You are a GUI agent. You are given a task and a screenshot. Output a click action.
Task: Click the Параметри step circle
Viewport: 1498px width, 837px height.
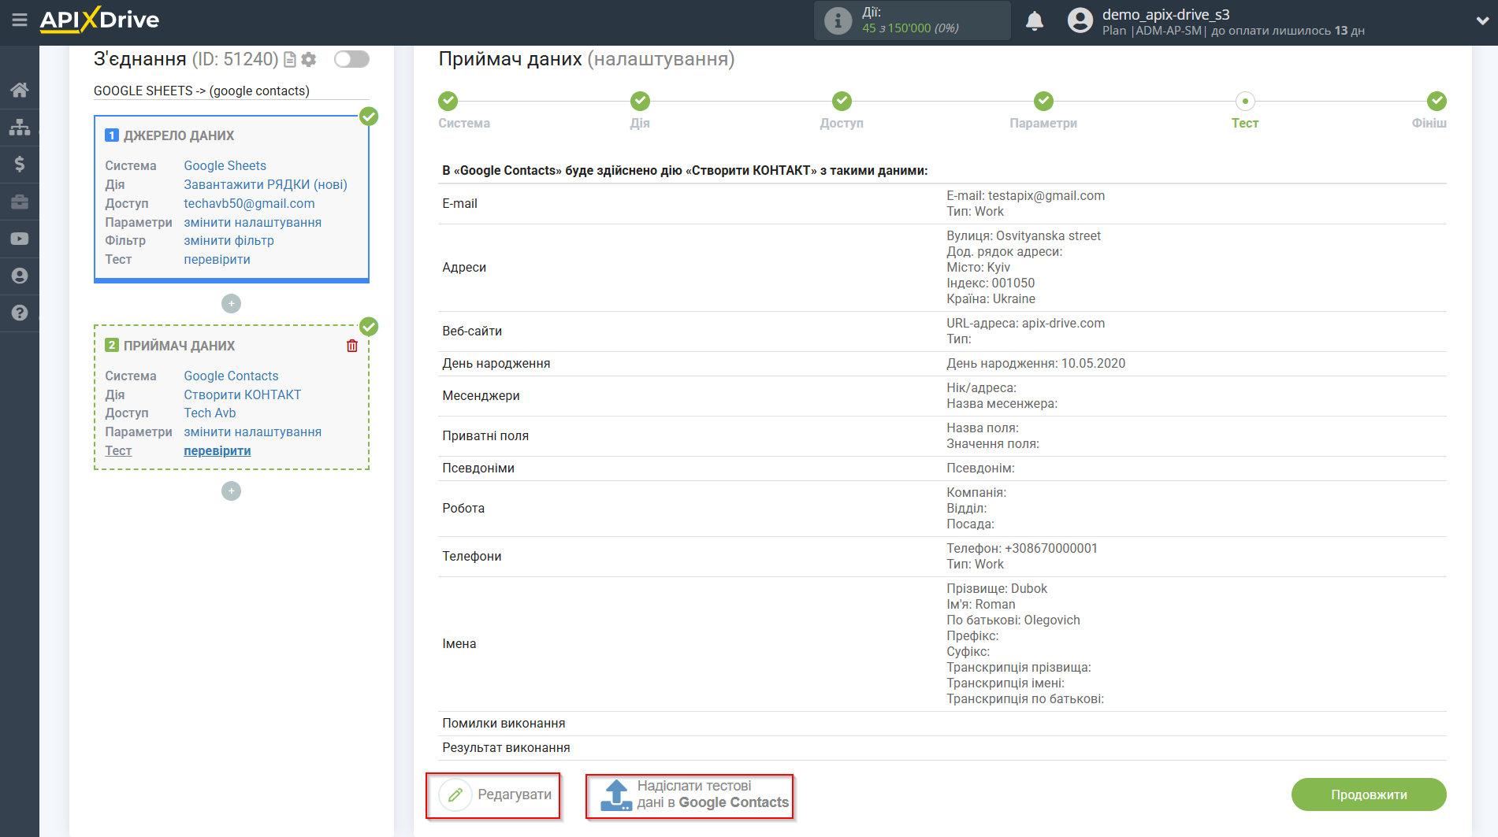pyautogui.click(x=1043, y=101)
